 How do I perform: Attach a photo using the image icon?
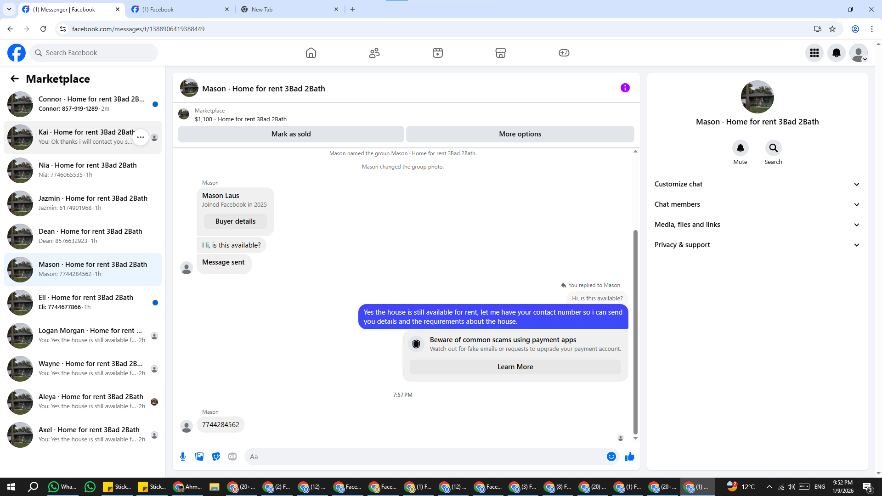click(199, 457)
